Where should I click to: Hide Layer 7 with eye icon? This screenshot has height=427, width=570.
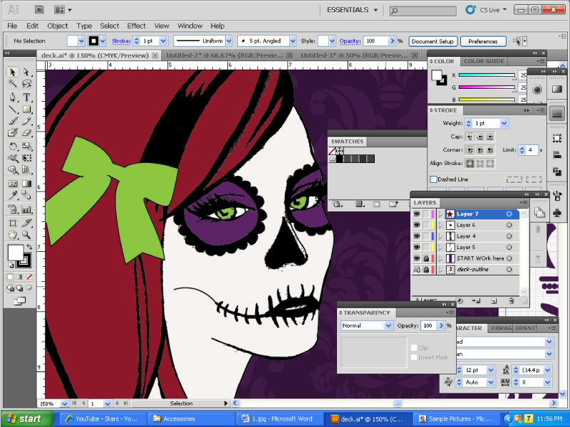tap(417, 214)
